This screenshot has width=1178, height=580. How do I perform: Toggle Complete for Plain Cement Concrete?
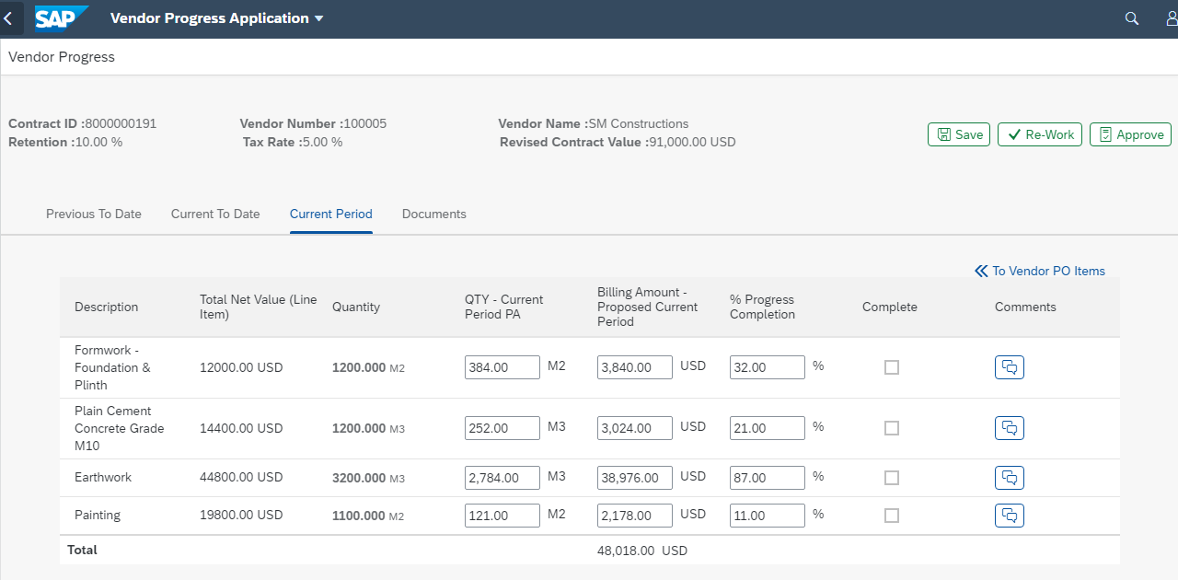click(x=891, y=428)
